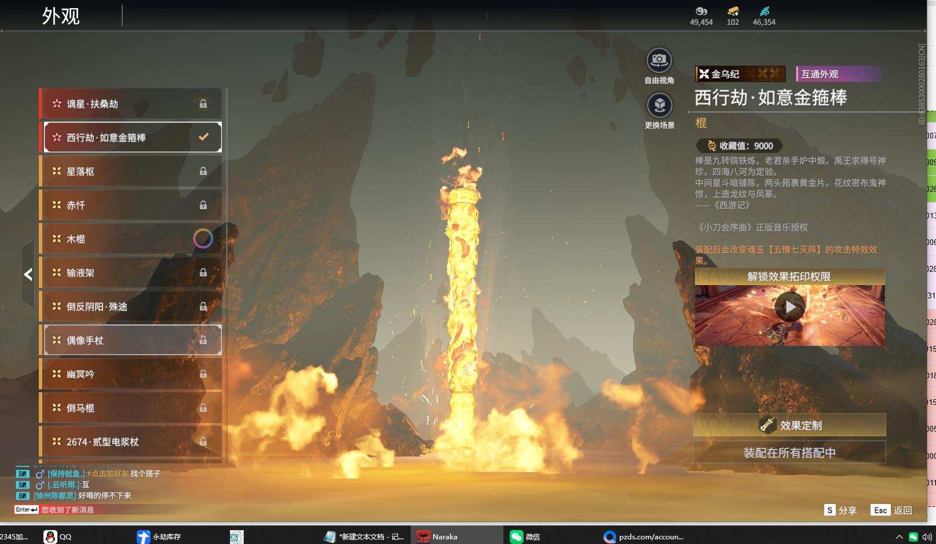Expand the system tray hidden icons arrow
The height and width of the screenshot is (544, 936).
[x=899, y=537]
